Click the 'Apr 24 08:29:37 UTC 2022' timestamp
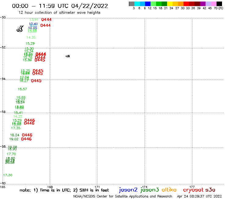226x199 pixels. click(x=199, y=196)
